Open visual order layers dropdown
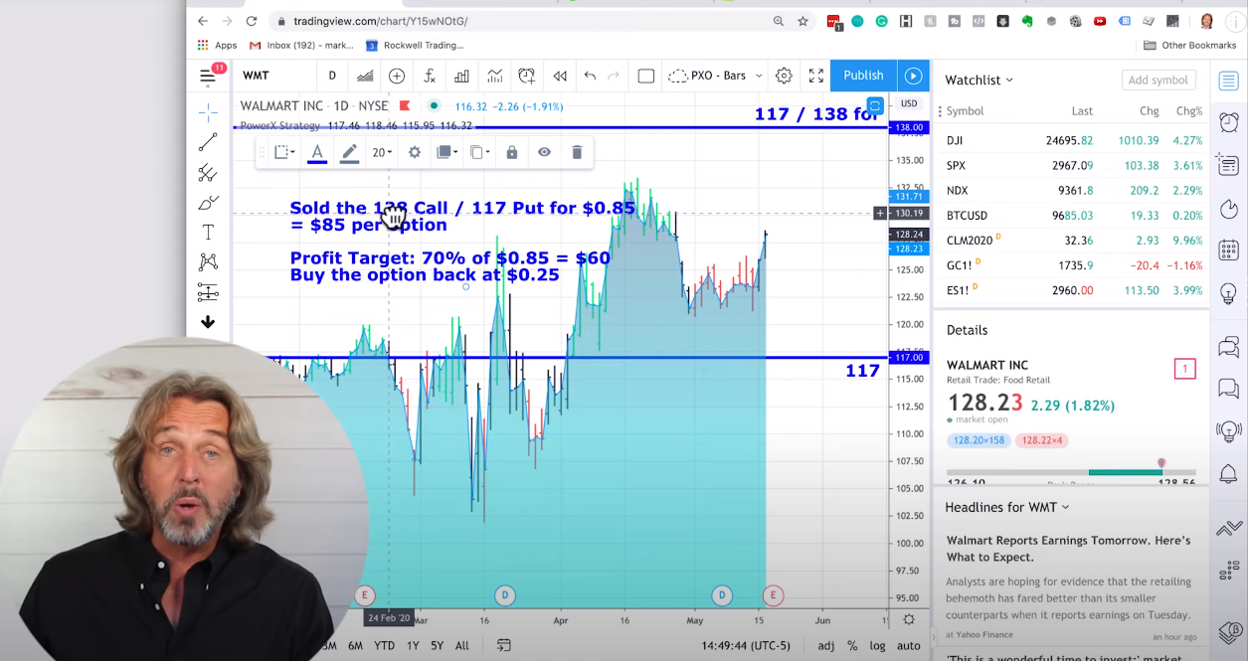Screen dimensions: 1248x661 point(446,152)
